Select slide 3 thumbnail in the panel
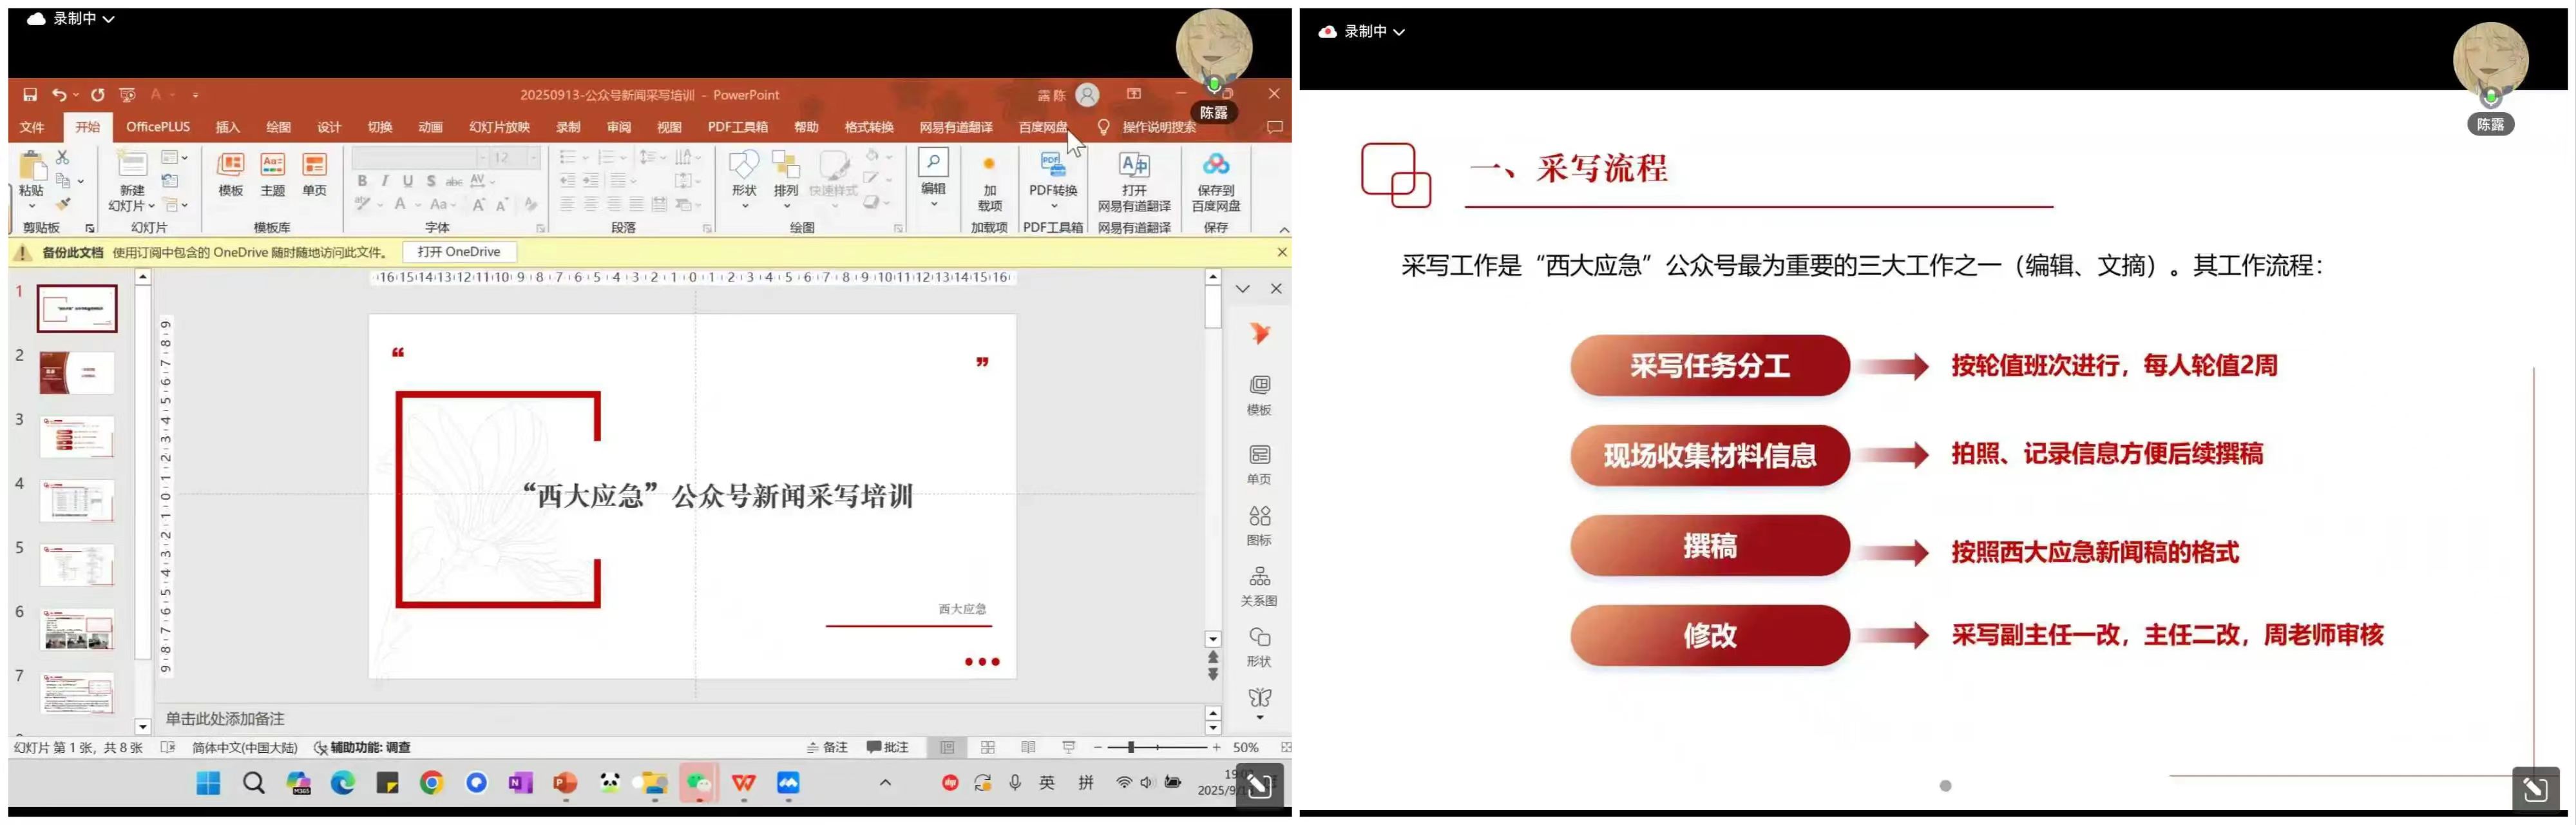2576x825 pixels. point(77,437)
